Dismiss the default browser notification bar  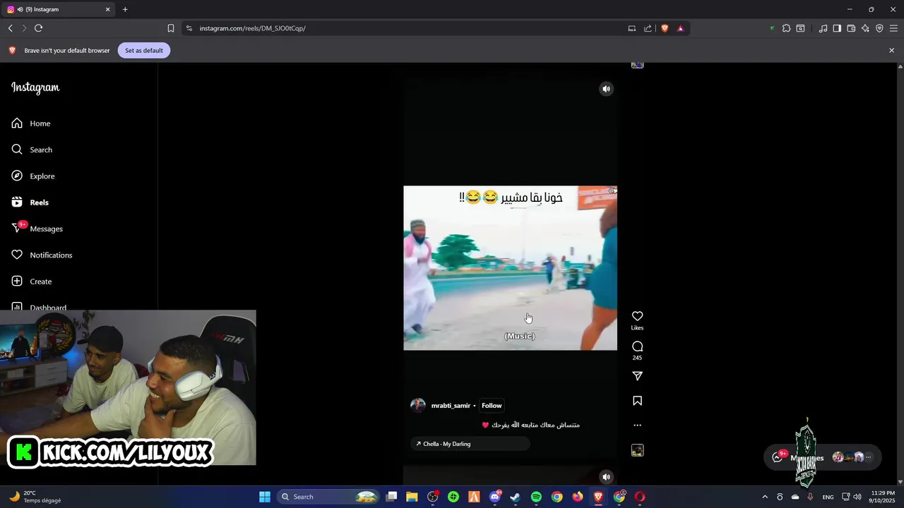coord(891,51)
